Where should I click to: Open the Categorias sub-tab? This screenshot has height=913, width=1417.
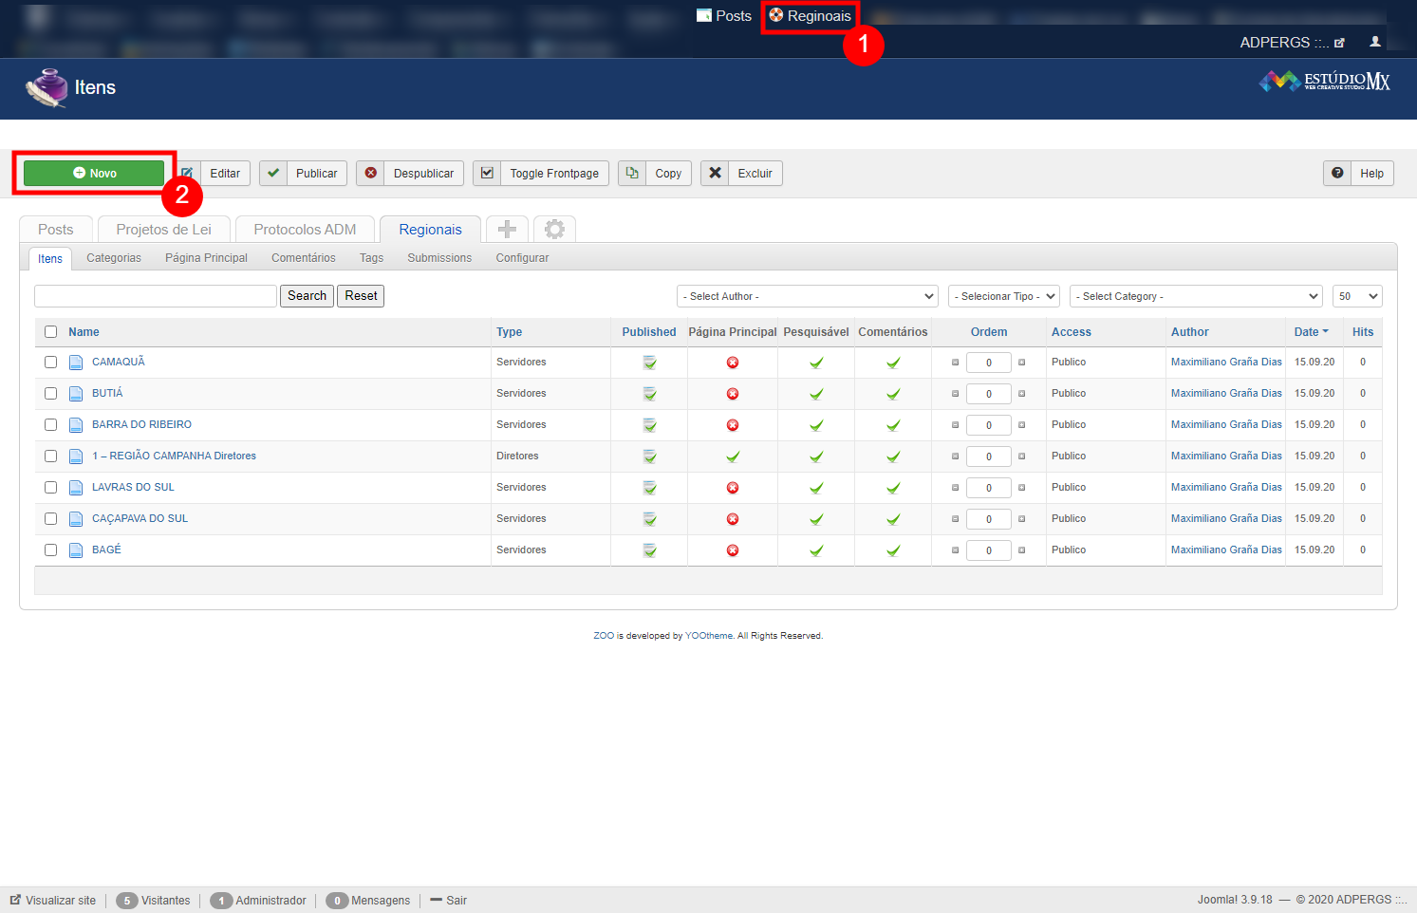point(114,258)
